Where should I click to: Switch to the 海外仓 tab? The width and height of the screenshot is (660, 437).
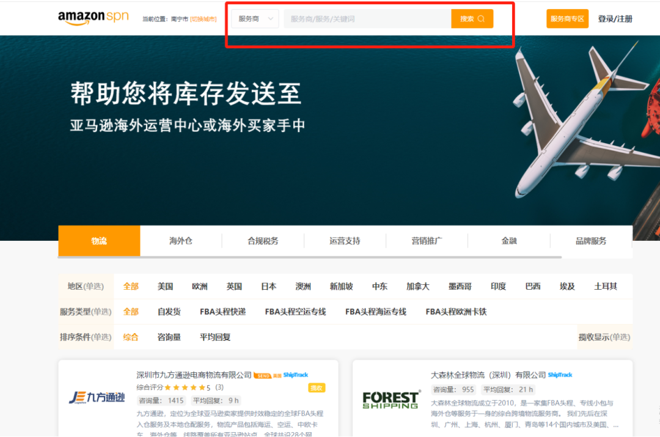click(180, 241)
